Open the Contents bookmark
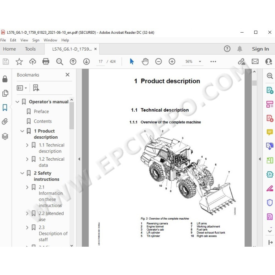This screenshot has width=275, height=275. pos(42,121)
